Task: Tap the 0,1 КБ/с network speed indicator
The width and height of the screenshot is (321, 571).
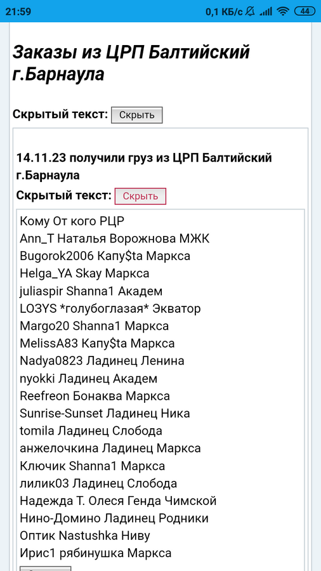Action: (x=224, y=11)
